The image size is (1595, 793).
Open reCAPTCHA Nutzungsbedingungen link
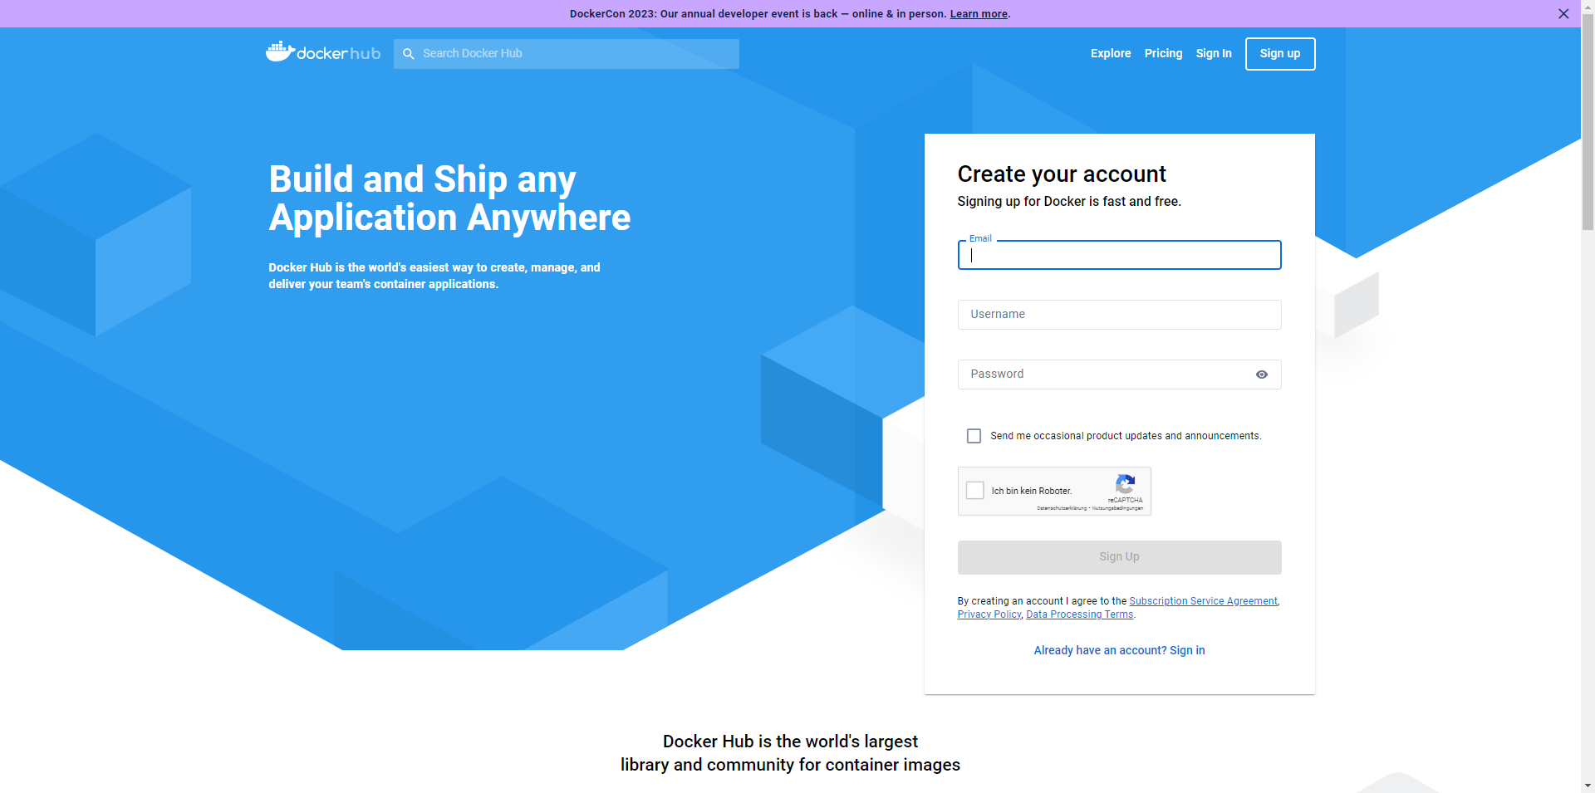pos(1117,508)
